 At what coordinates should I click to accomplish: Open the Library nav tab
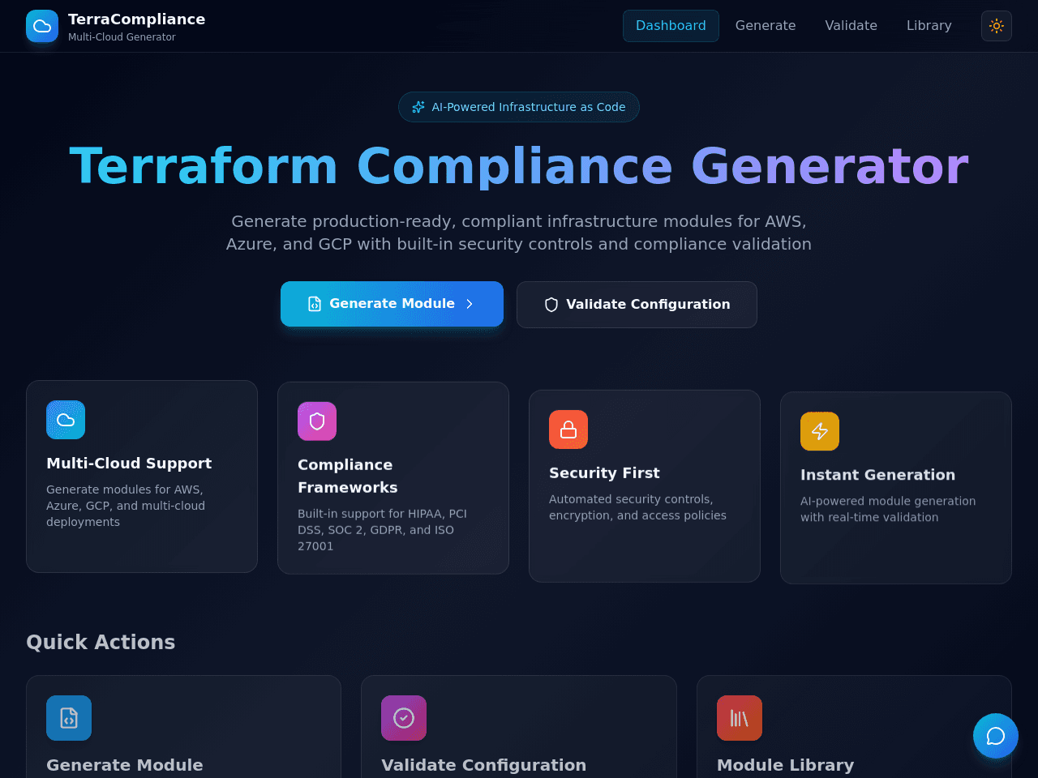(929, 26)
